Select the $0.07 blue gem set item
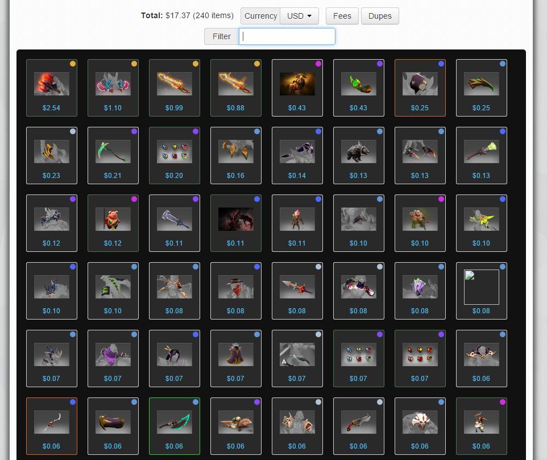Viewport: 547px width, 460px height. [x=359, y=359]
